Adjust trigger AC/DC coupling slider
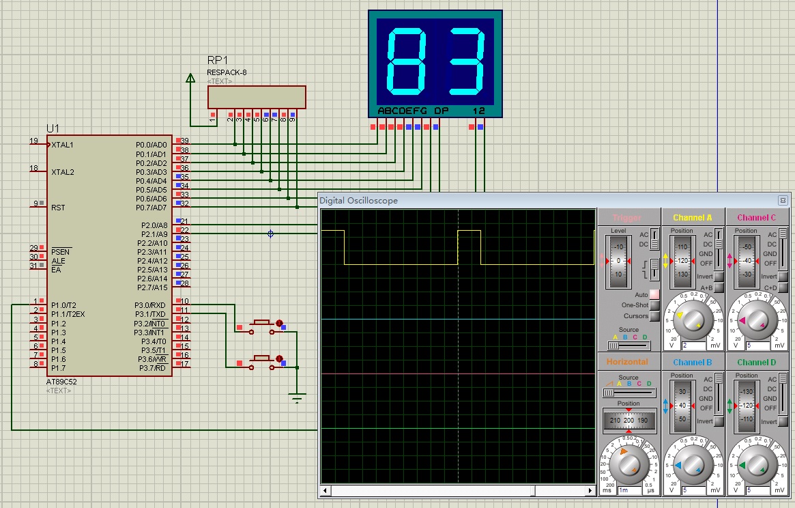Screen dimensions: 795x508 point(654,239)
